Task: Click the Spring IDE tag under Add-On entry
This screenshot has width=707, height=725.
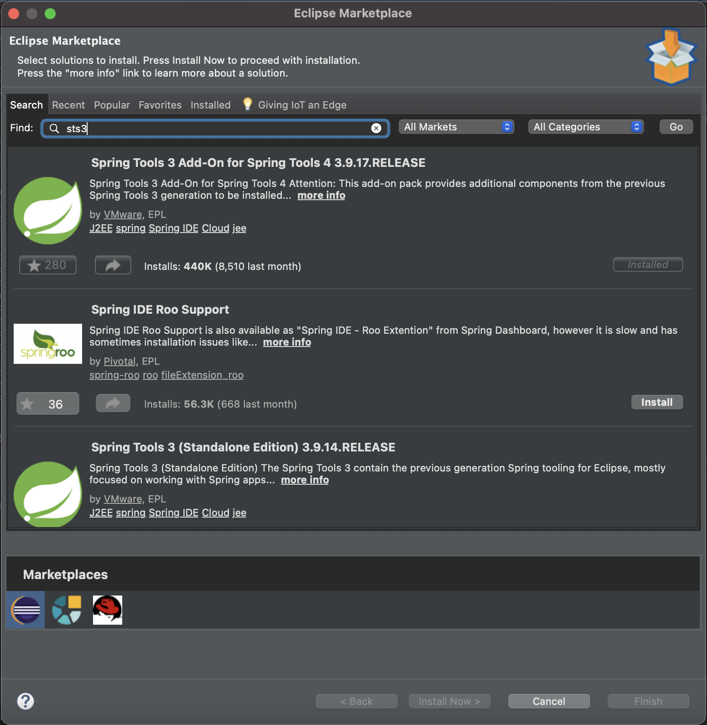Action: click(173, 228)
